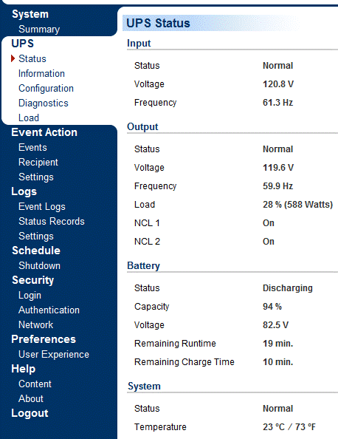
Task: Click the red arrow beside Status
Action: pyautogui.click(x=13, y=58)
